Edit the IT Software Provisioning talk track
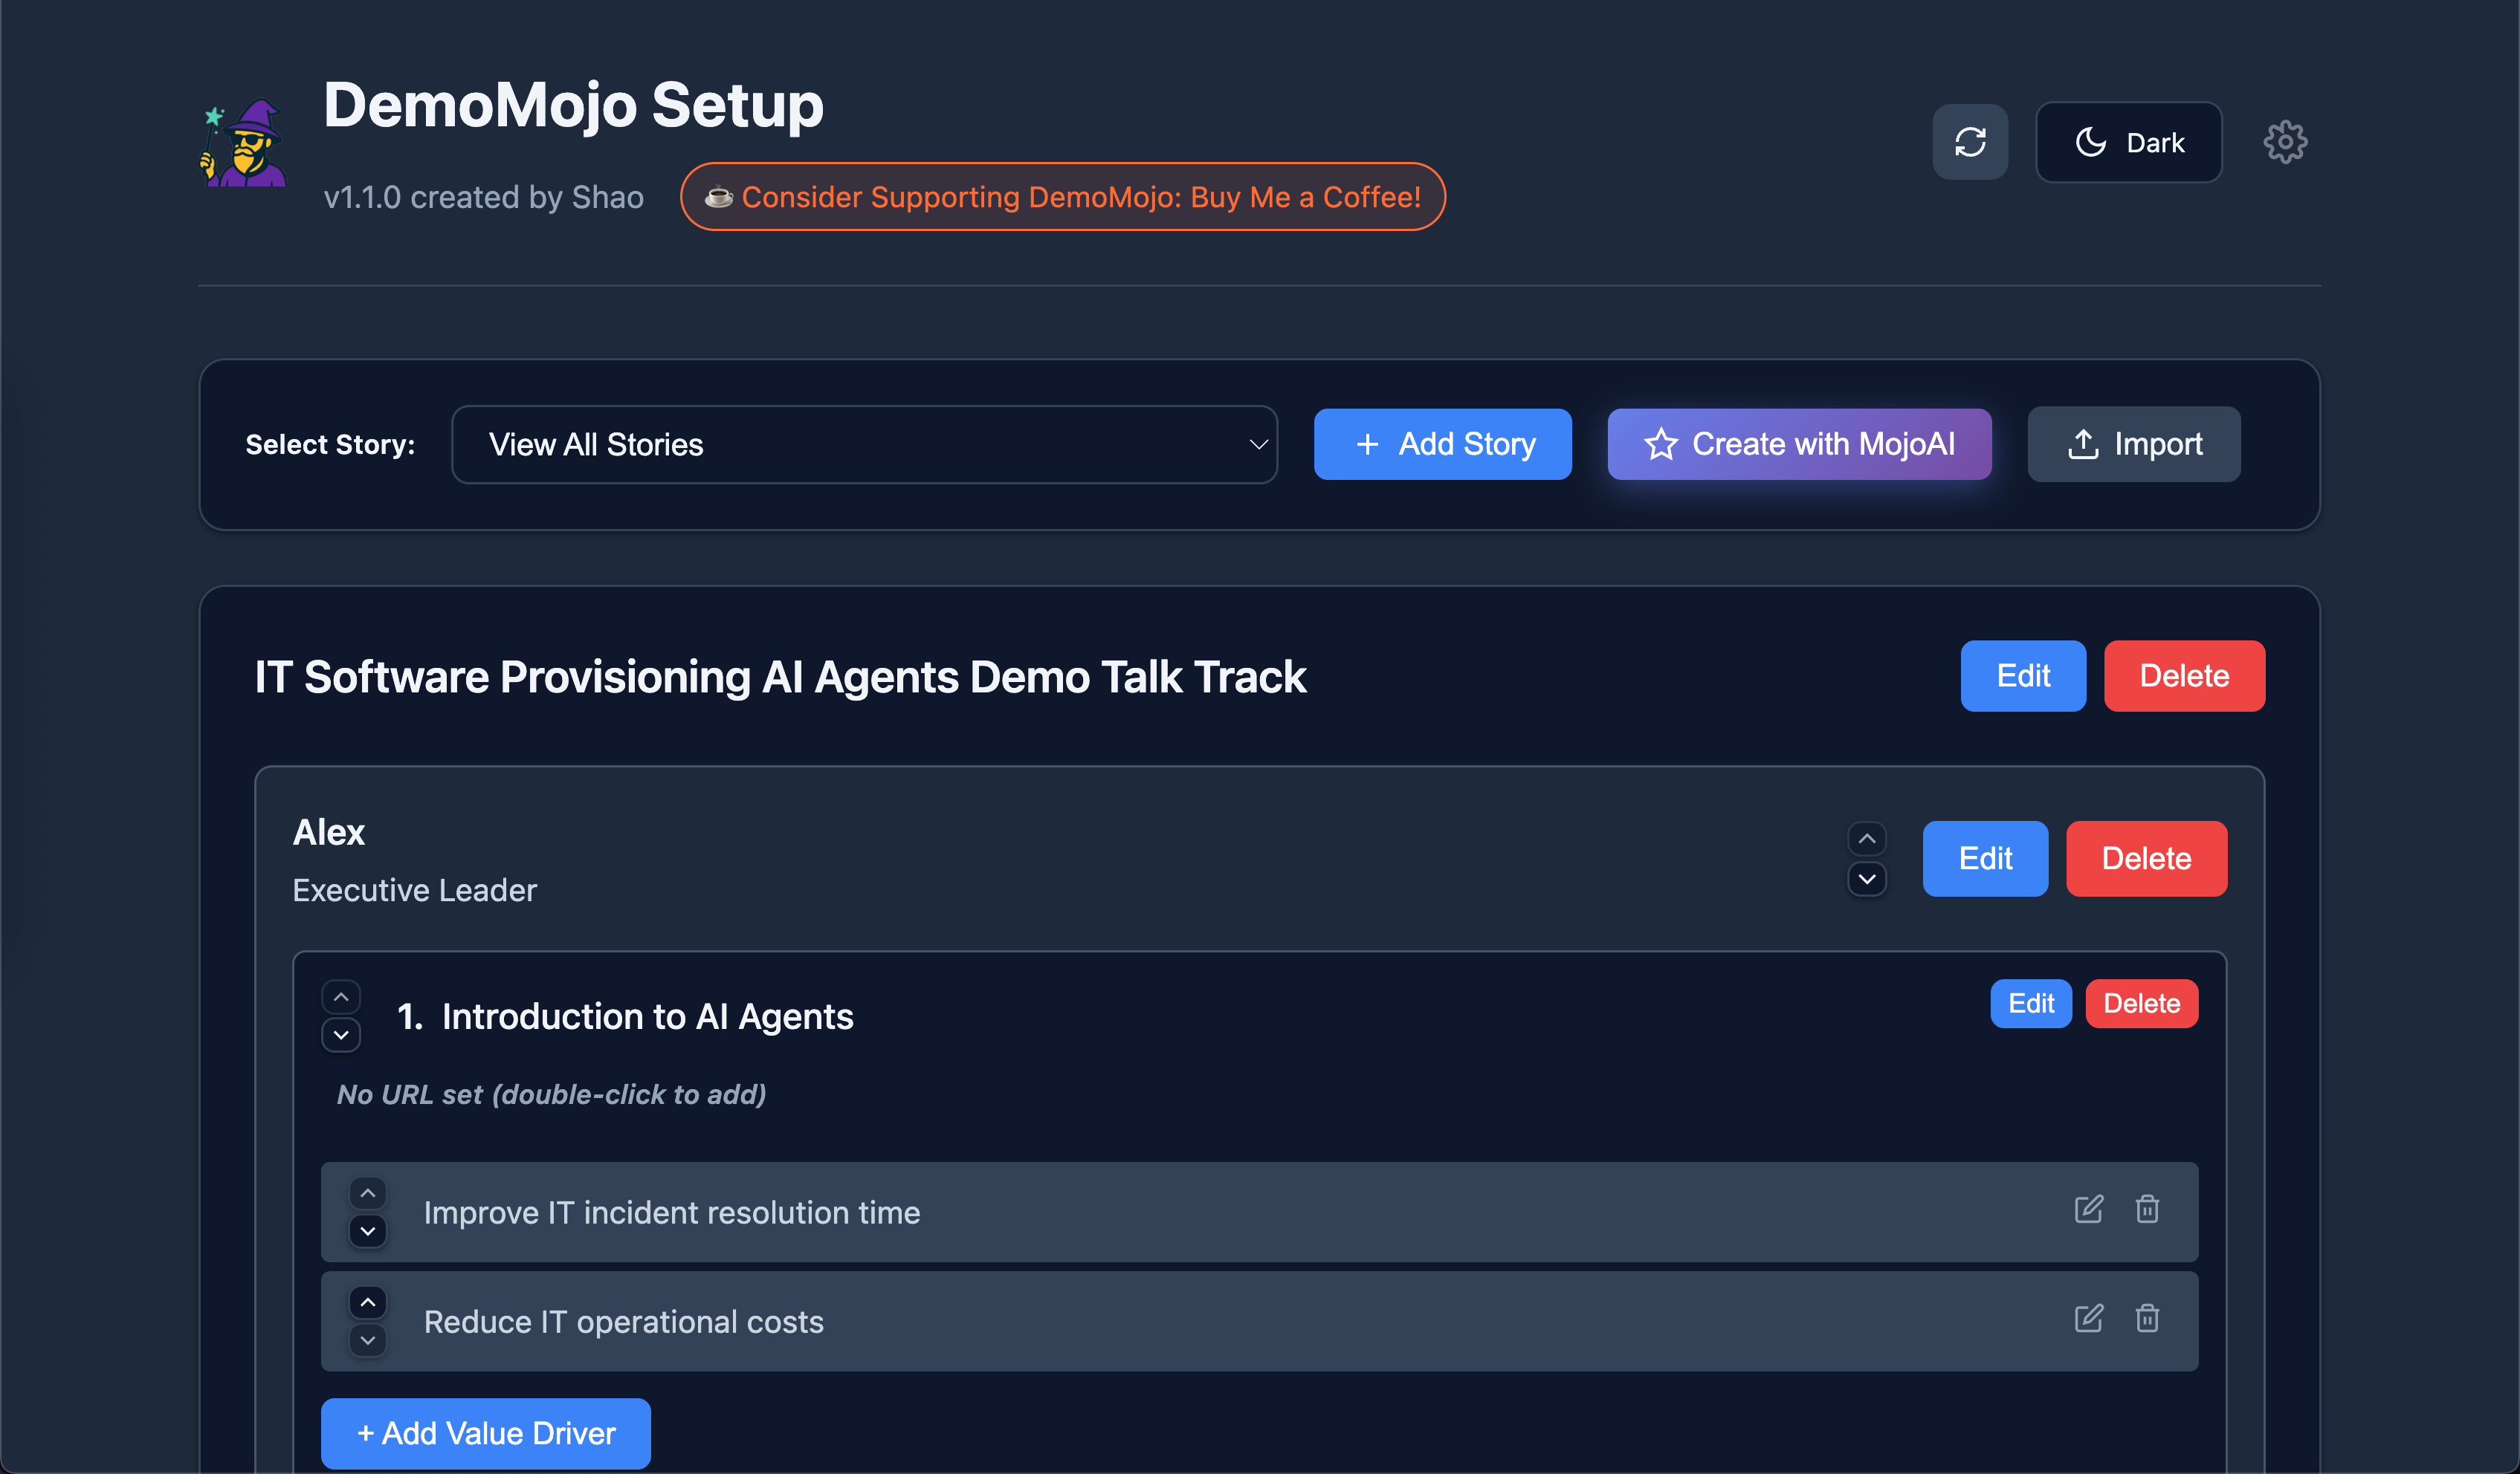The width and height of the screenshot is (2520, 1474). point(2022,675)
